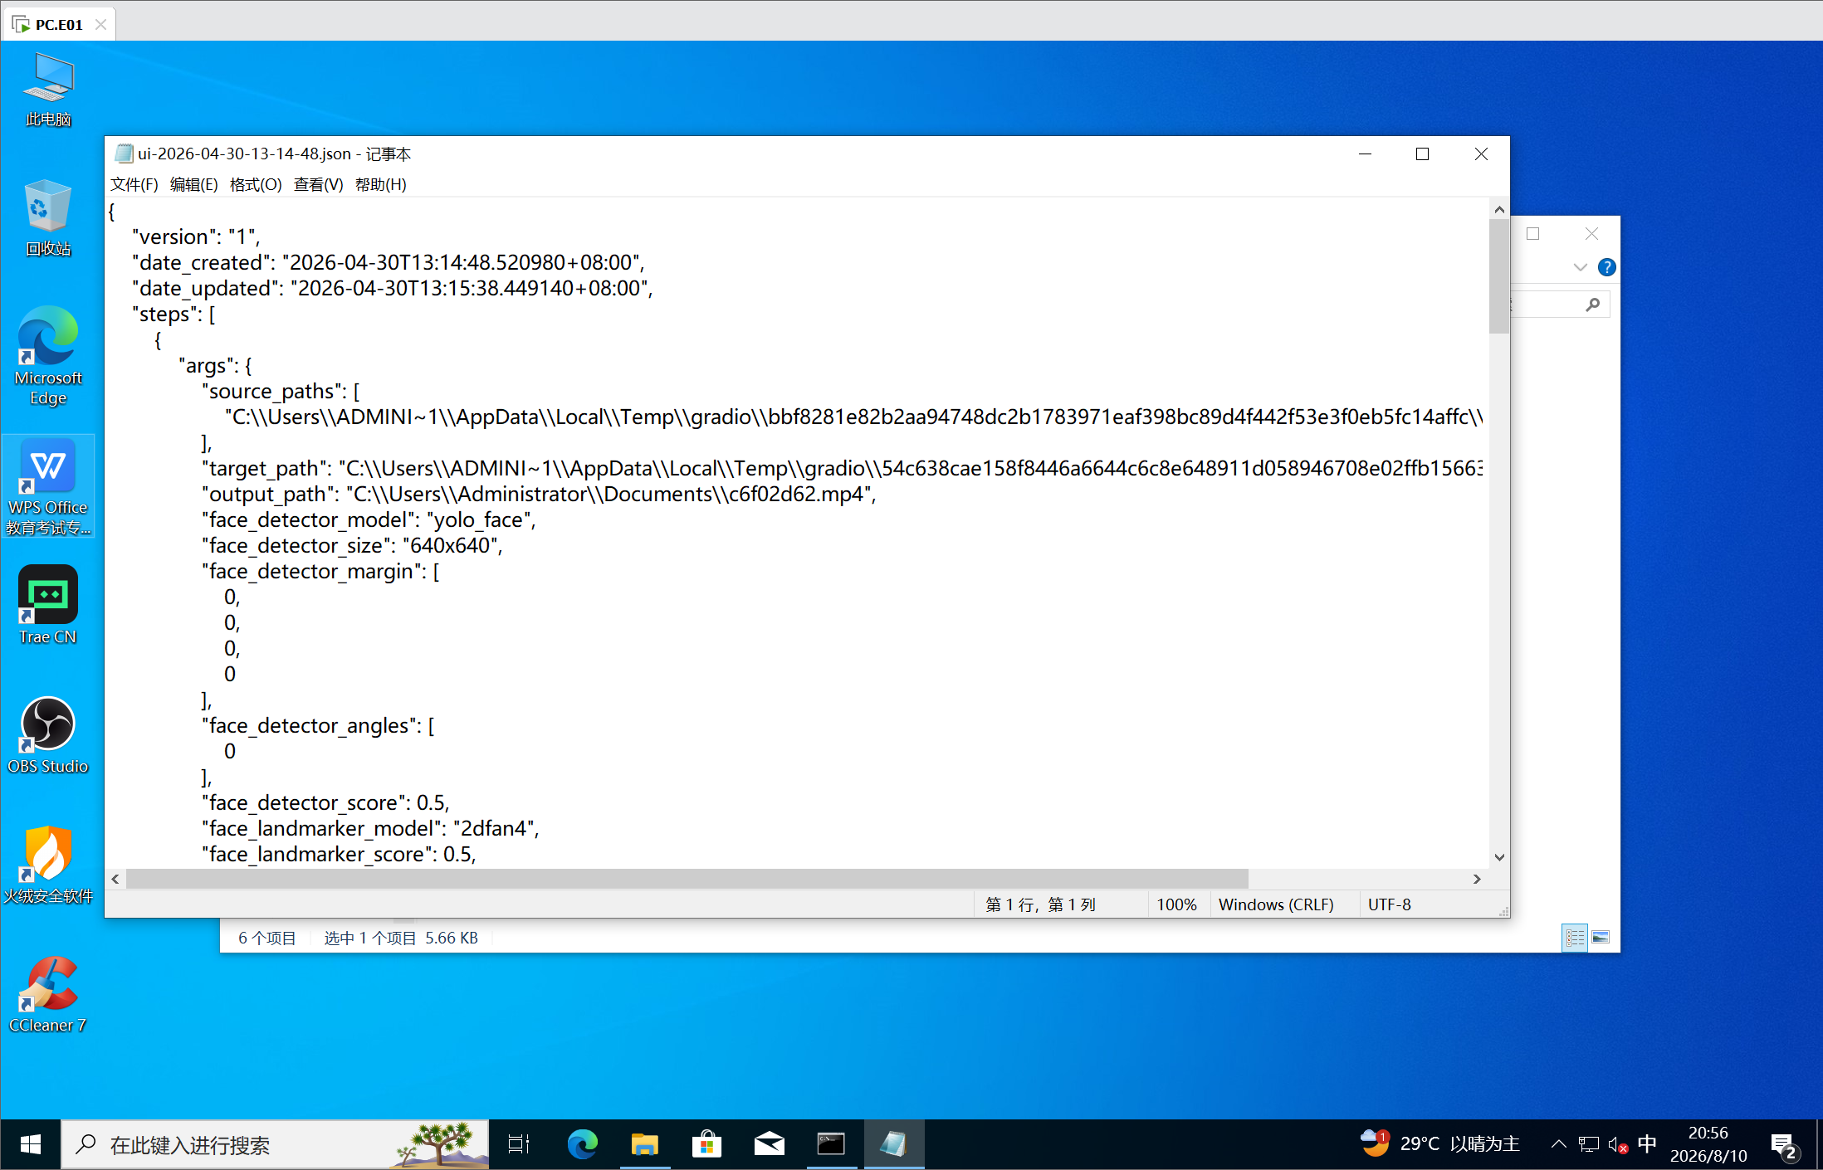Open the 帮助(H) menu in Notepad
The height and width of the screenshot is (1170, 1823).
[380, 184]
